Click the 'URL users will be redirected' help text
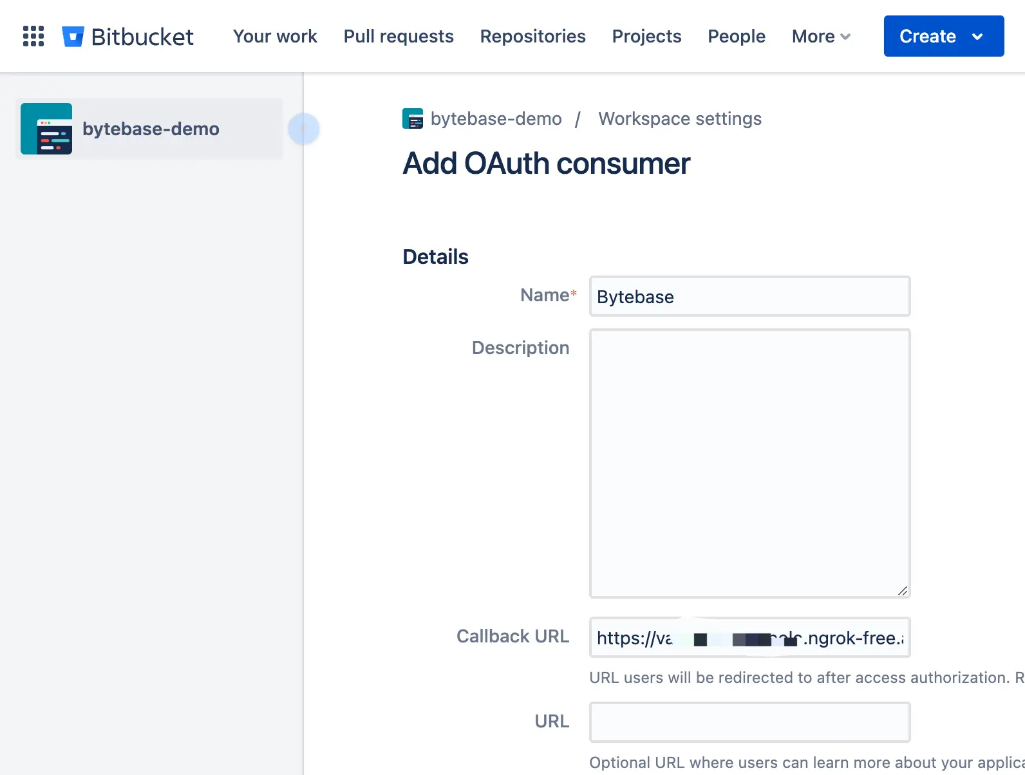The width and height of the screenshot is (1025, 775). coord(807,677)
